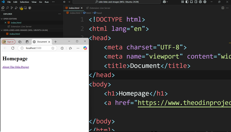Open the Copilot chat dropdown arrow
231x132 pixels.
pyautogui.click(x=167, y=2)
